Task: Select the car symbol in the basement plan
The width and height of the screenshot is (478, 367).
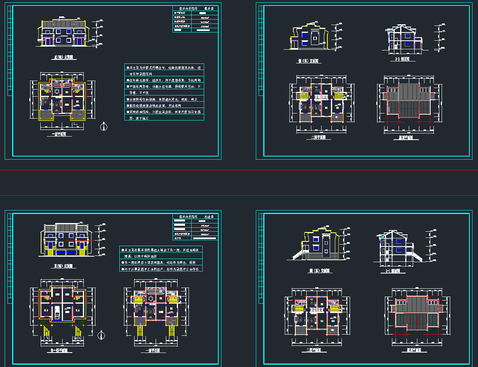Action: [x=57, y=312]
